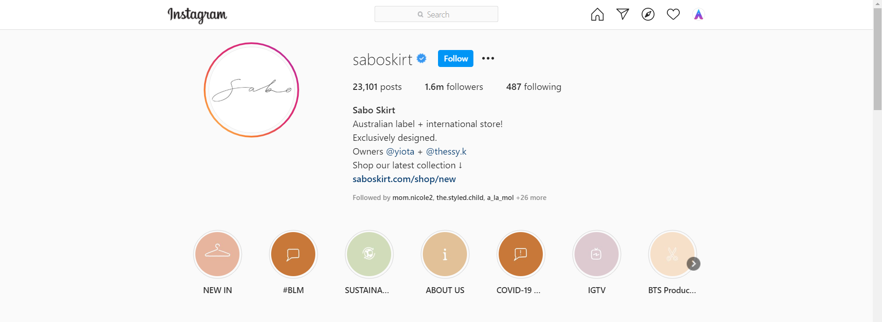View the #BLM story highlight
Screen dimensions: 882x322
[293, 254]
